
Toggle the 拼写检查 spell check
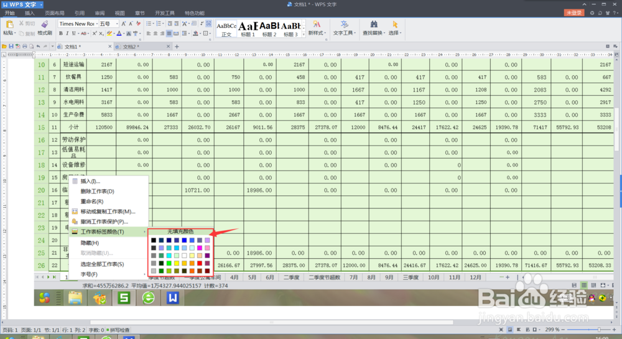[118, 330]
